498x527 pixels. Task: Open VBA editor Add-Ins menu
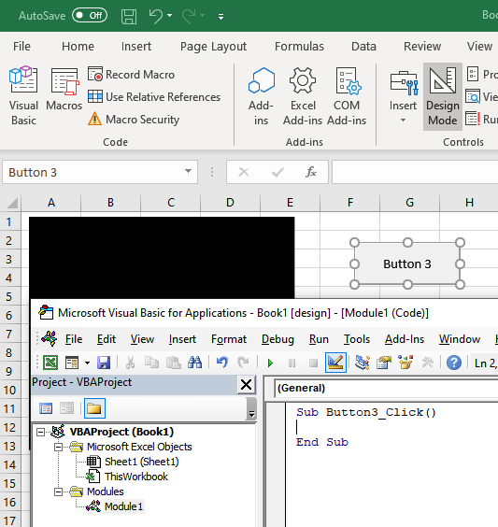pos(405,339)
